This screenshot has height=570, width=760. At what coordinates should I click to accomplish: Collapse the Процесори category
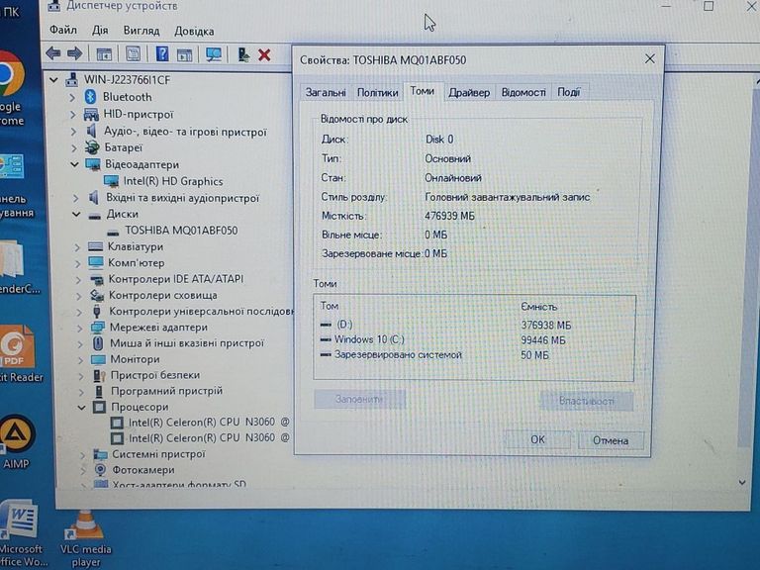(x=82, y=408)
